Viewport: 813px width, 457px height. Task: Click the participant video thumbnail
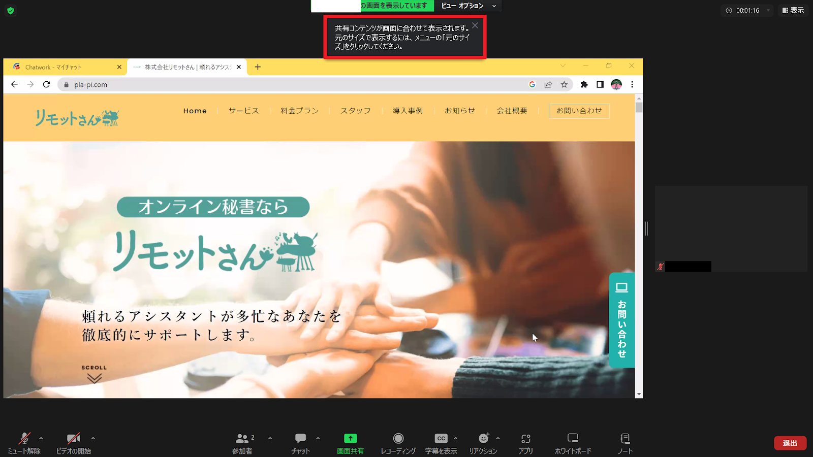click(731, 228)
